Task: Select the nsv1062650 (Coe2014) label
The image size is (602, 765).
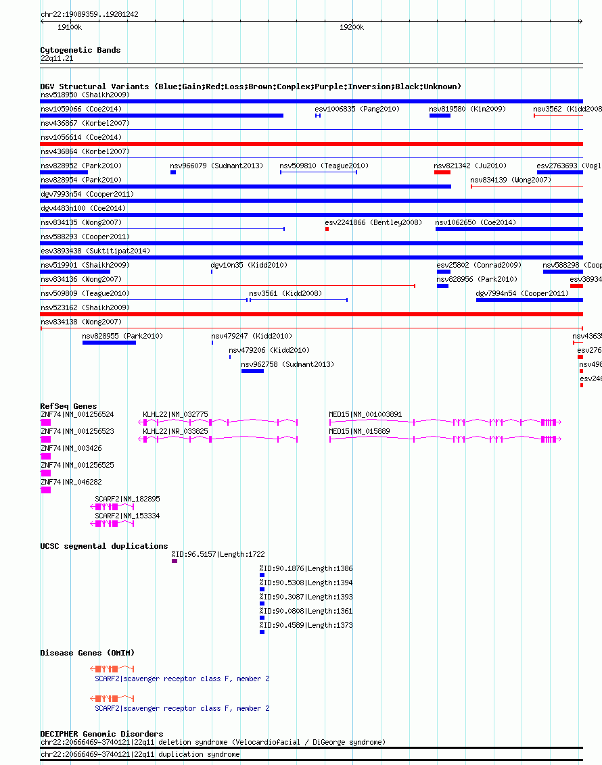Action: [x=476, y=222]
